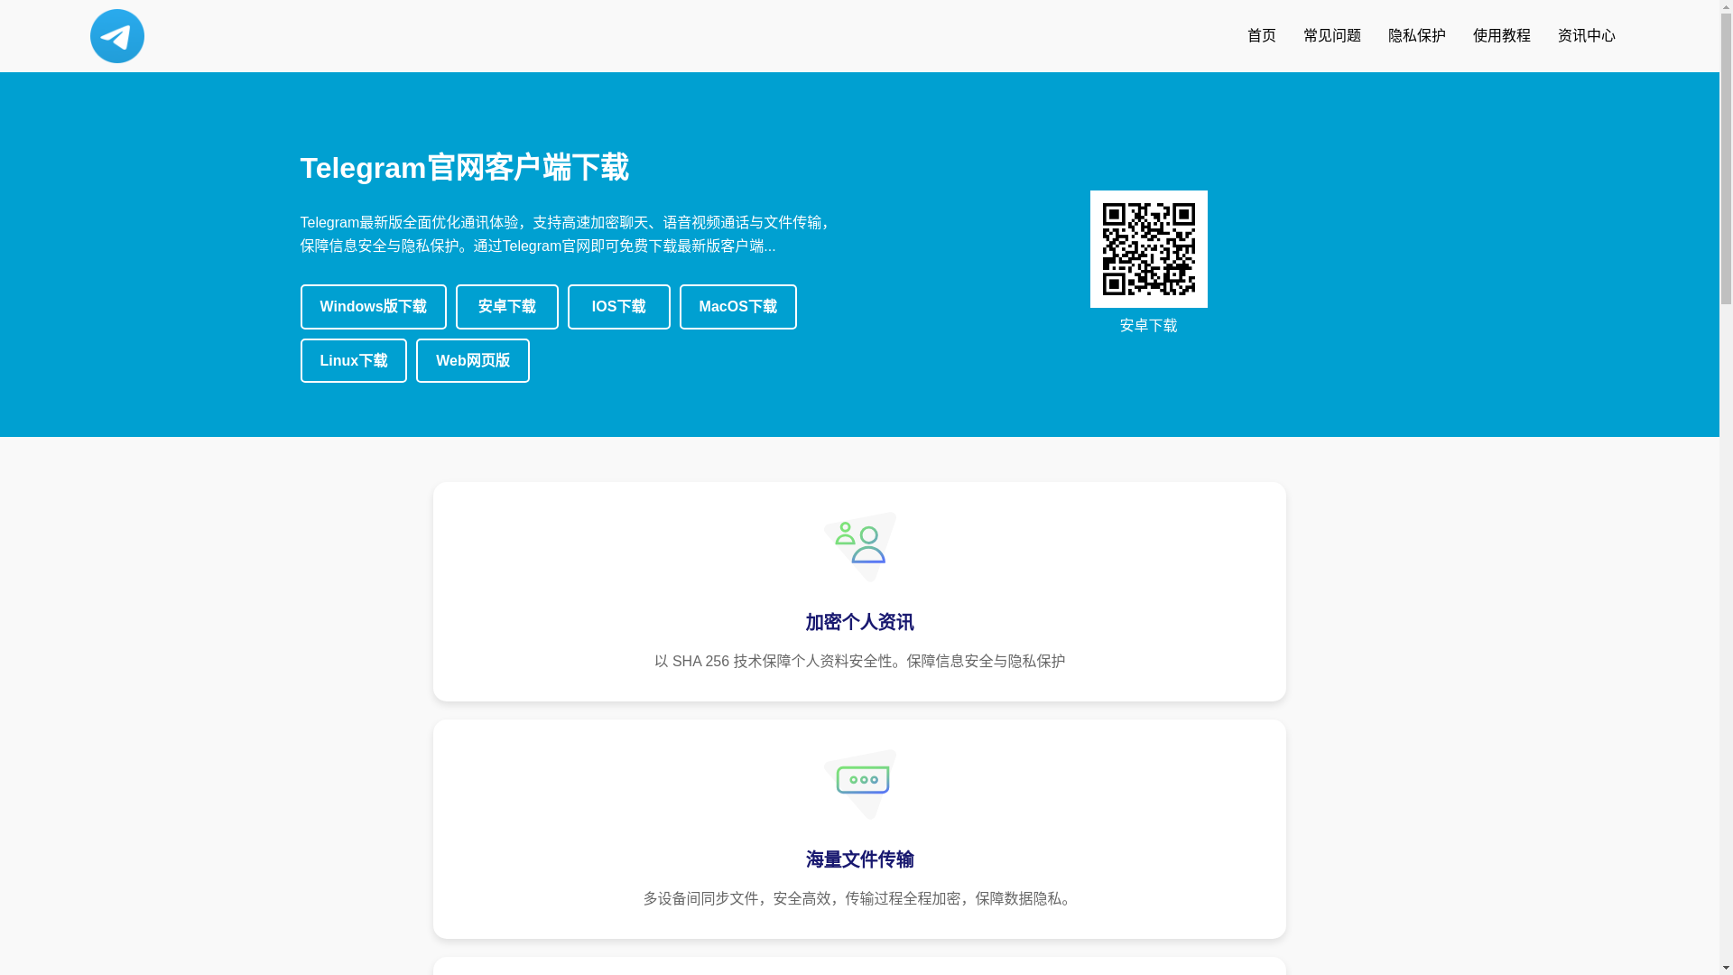Go to 隐私保护 page
1733x975 pixels.
pyautogui.click(x=1416, y=36)
